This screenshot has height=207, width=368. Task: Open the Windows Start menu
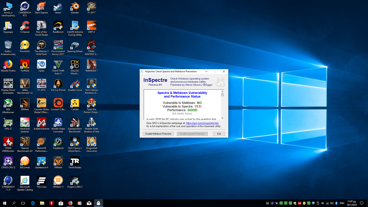click(5, 203)
